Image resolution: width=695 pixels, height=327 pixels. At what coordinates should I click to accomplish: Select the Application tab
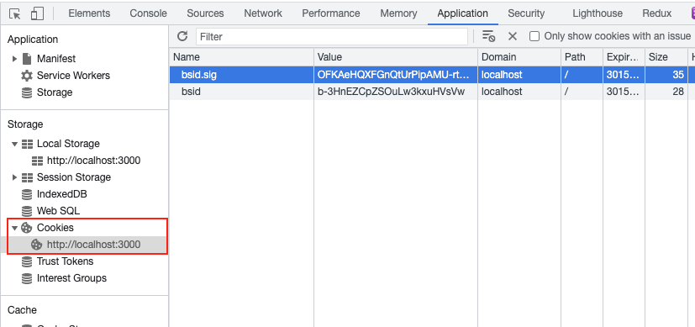463,13
